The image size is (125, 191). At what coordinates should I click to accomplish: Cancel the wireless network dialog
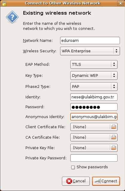(x=76, y=181)
